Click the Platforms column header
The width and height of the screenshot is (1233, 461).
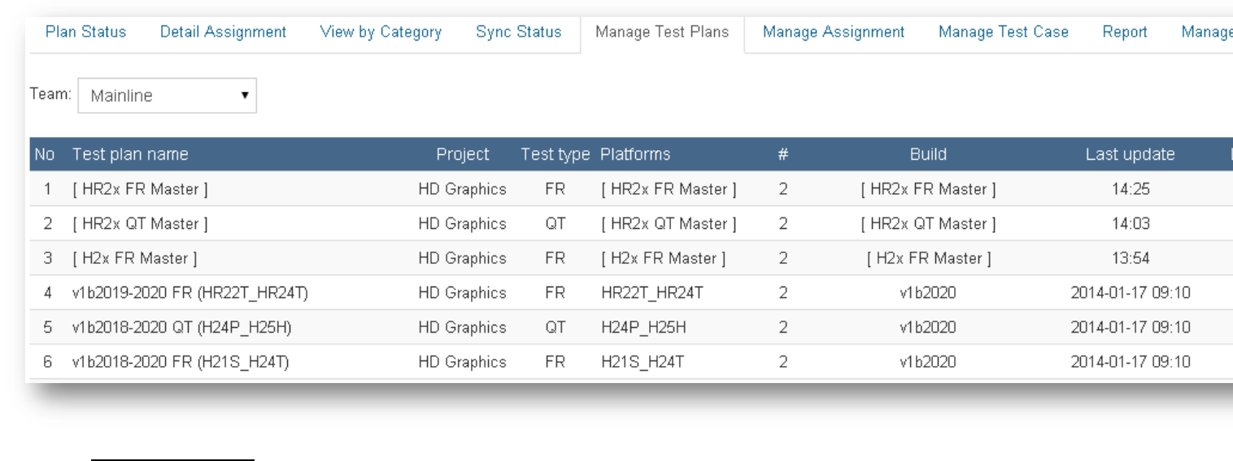(635, 154)
